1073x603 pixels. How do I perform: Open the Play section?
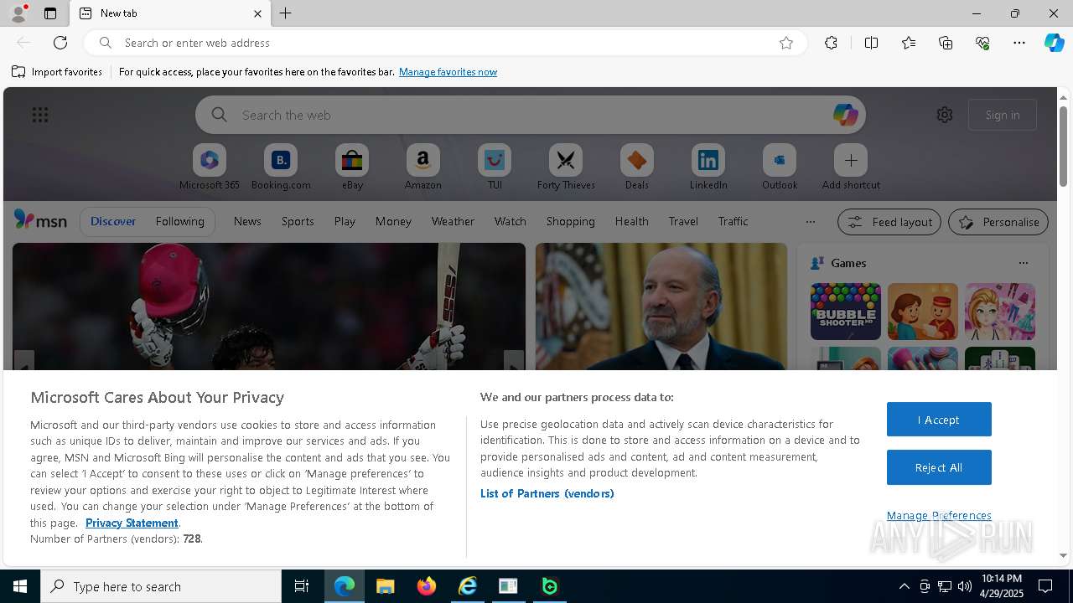[x=345, y=221]
